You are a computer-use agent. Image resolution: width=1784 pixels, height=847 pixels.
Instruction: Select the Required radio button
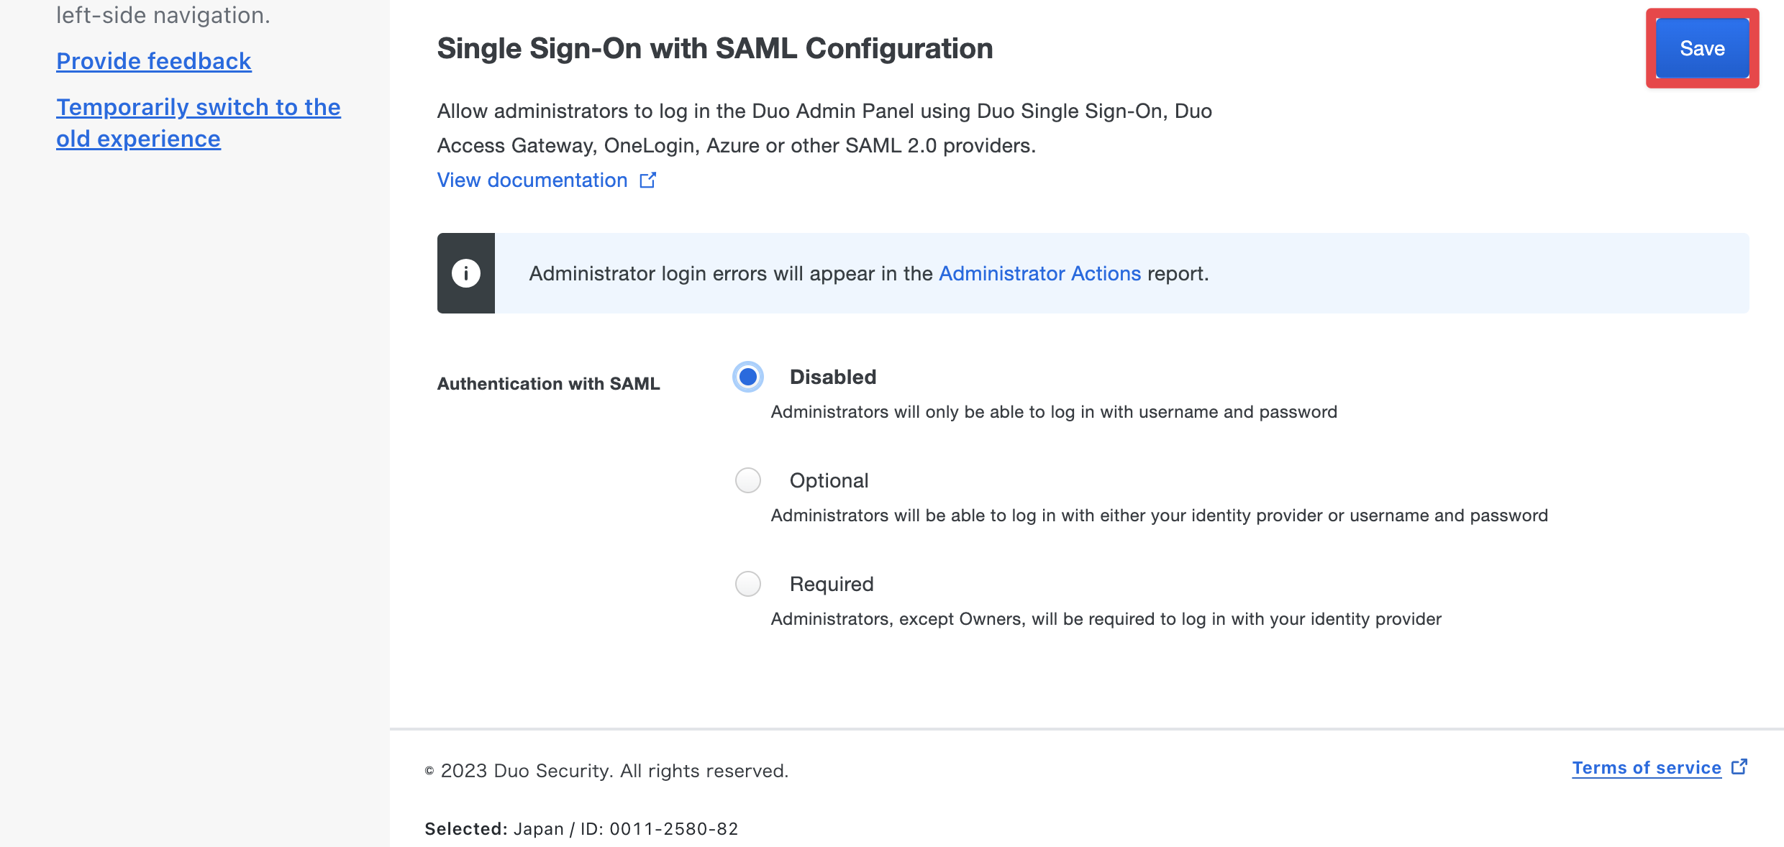[x=748, y=584]
